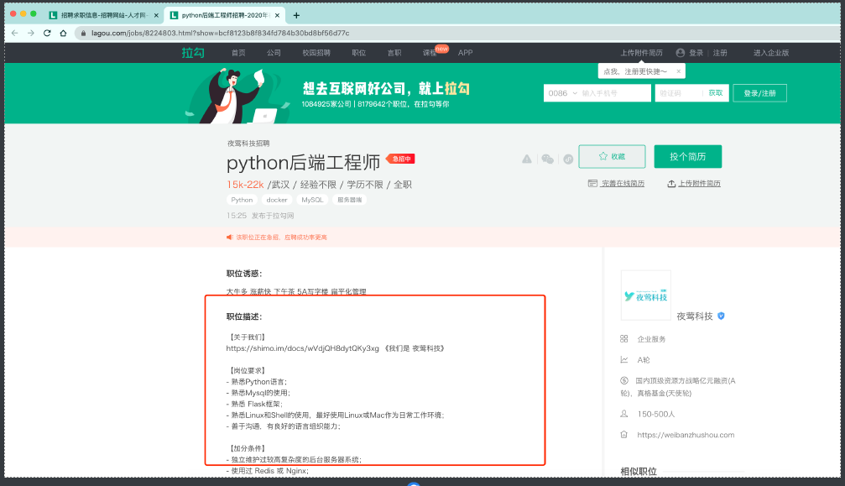This screenshot has width=845, height=486.
Task: Click the 夜莺科技 company logo
Action: (646, 295)
